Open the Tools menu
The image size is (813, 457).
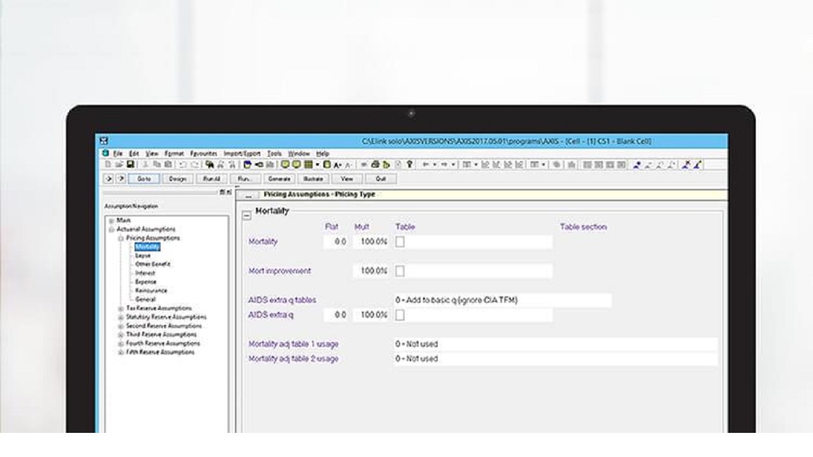(274, 154)
